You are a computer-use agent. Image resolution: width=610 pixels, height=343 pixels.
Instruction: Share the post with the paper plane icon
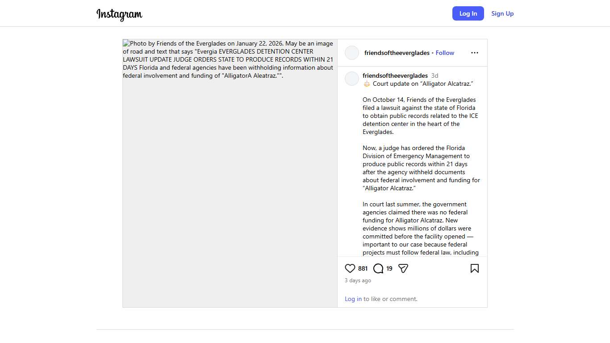click(403, 268)
